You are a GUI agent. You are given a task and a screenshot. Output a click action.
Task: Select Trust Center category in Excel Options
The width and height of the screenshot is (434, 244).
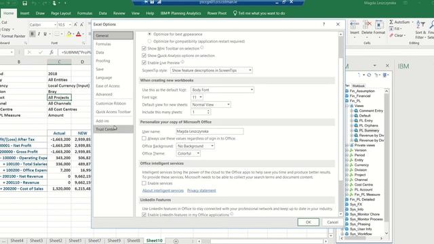(x=113, y=129)
